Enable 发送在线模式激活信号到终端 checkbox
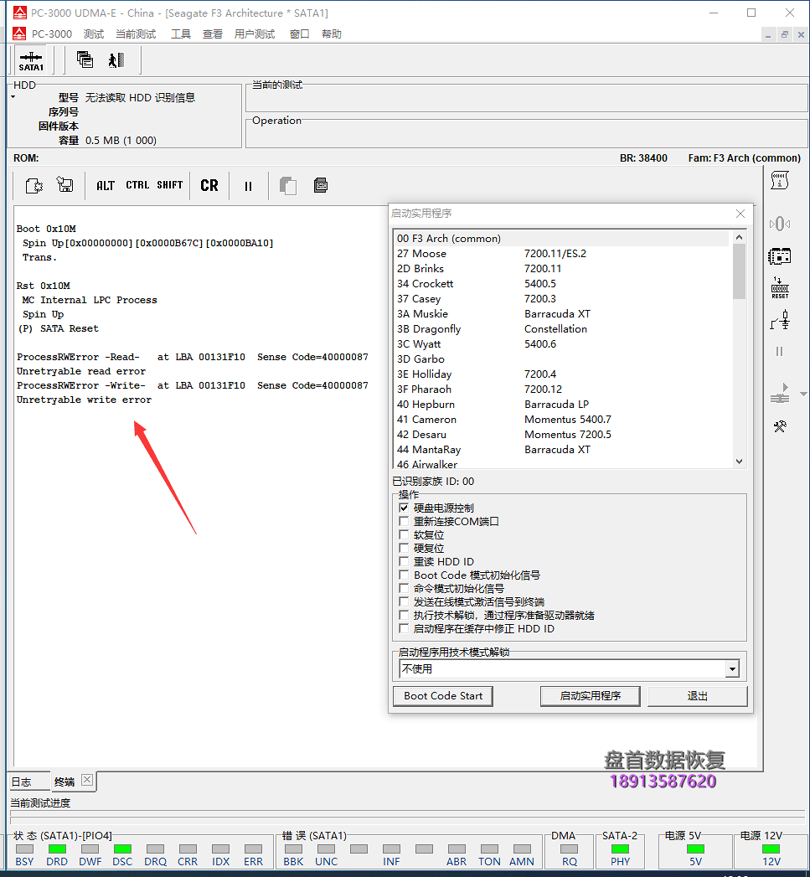This screenshot has height=877, width=810. coord(404,601)
